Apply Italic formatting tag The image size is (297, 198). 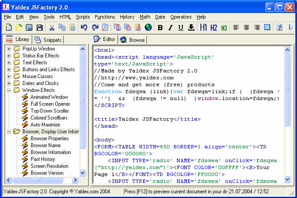tap(170, 28)
